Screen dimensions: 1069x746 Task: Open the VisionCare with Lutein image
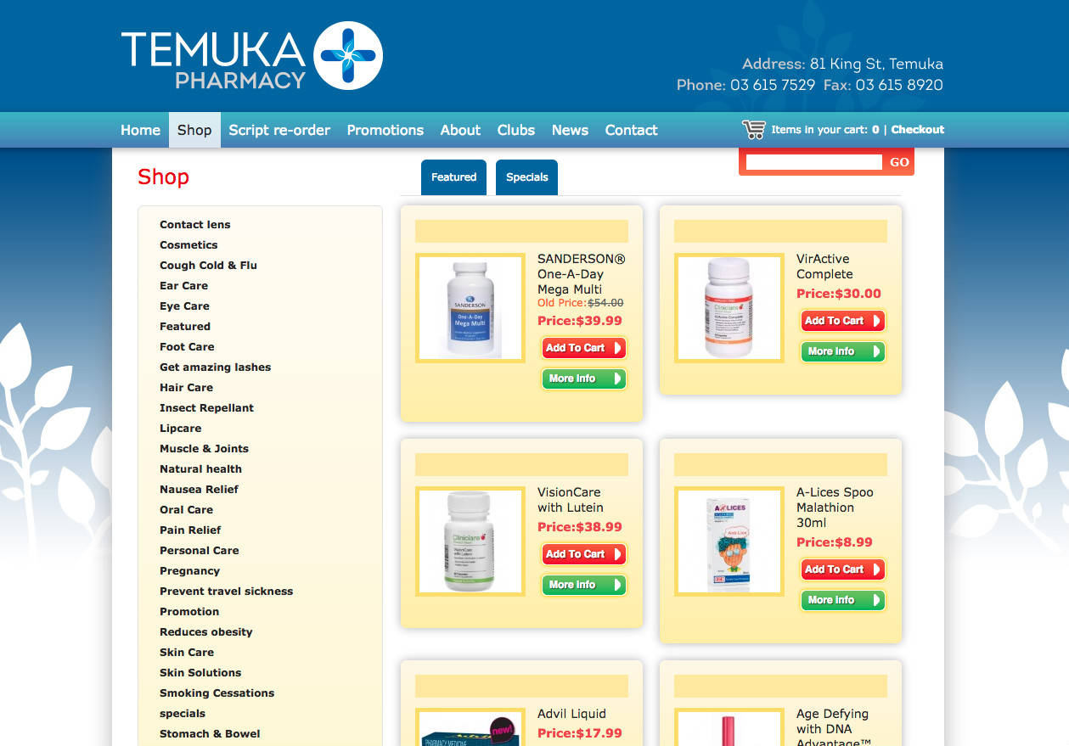pos(470,541)
